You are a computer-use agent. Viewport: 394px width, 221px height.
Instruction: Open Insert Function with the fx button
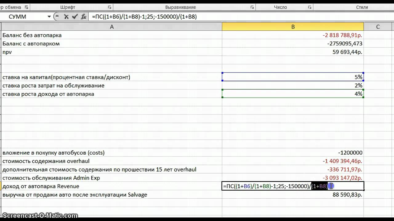point(83,17)
